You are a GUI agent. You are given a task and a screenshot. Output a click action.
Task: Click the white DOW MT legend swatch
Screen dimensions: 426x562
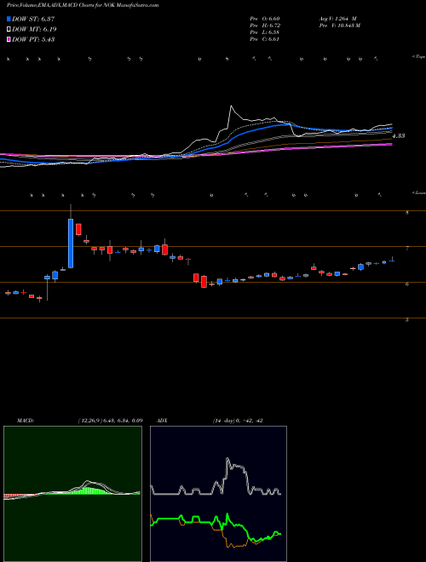point(9,30)
